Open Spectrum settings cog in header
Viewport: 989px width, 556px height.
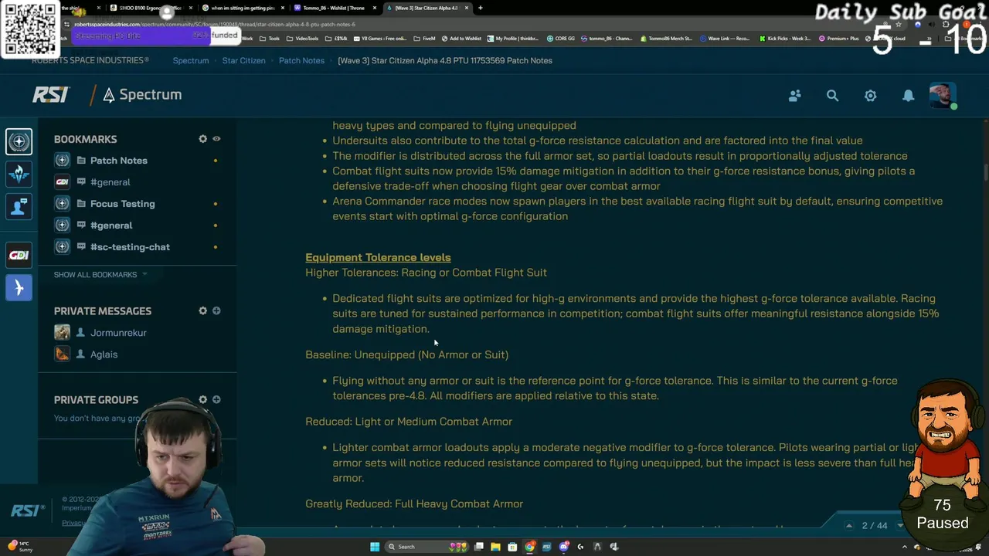[870, 96]
